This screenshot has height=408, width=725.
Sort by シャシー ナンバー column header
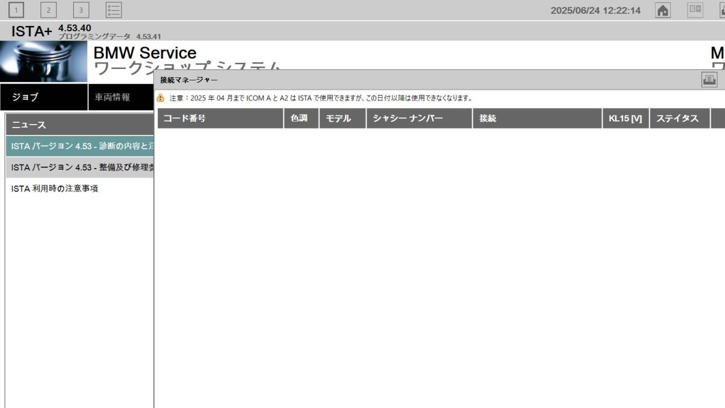click(419, 118)
